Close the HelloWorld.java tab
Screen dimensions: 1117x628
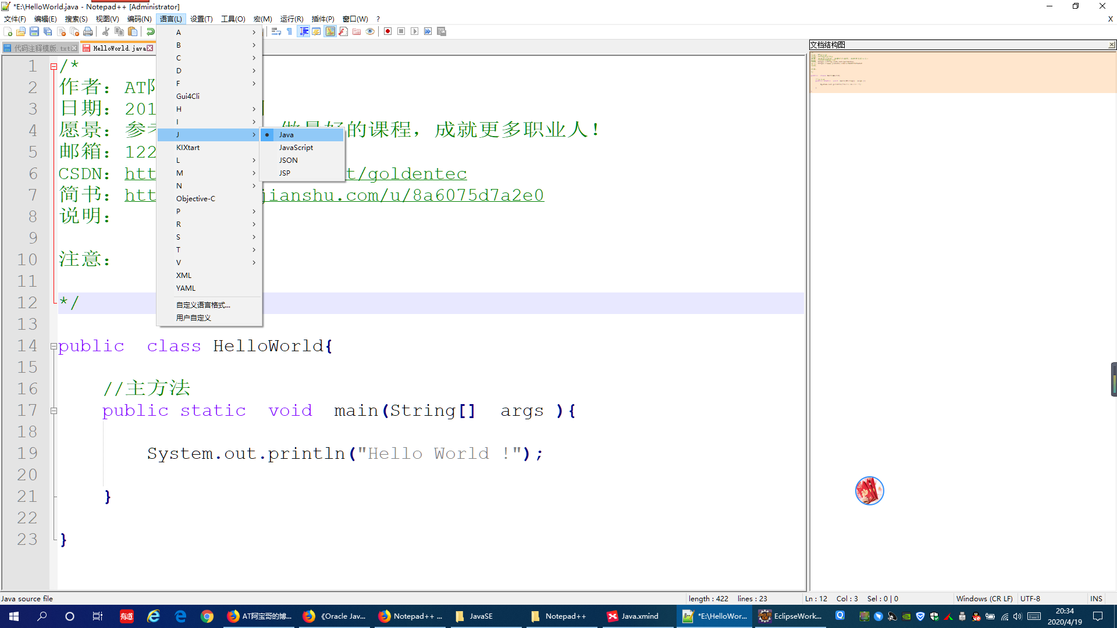tap(150, 48)
